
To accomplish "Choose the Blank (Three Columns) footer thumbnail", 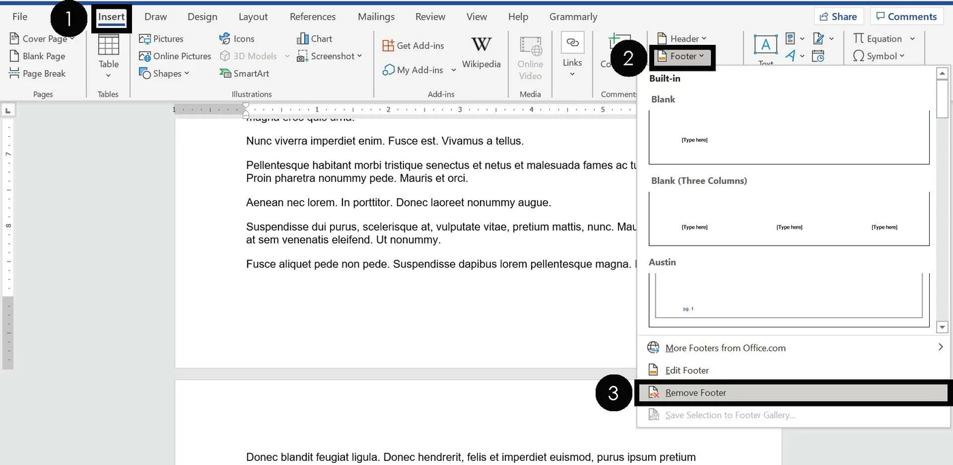I will click(789, 219).
